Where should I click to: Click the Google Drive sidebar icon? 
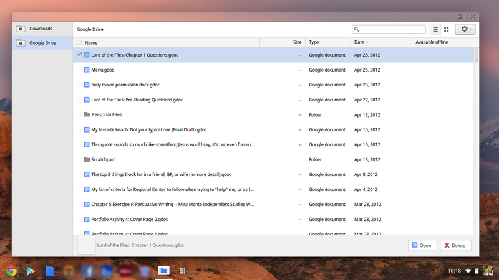coord(21,43)
